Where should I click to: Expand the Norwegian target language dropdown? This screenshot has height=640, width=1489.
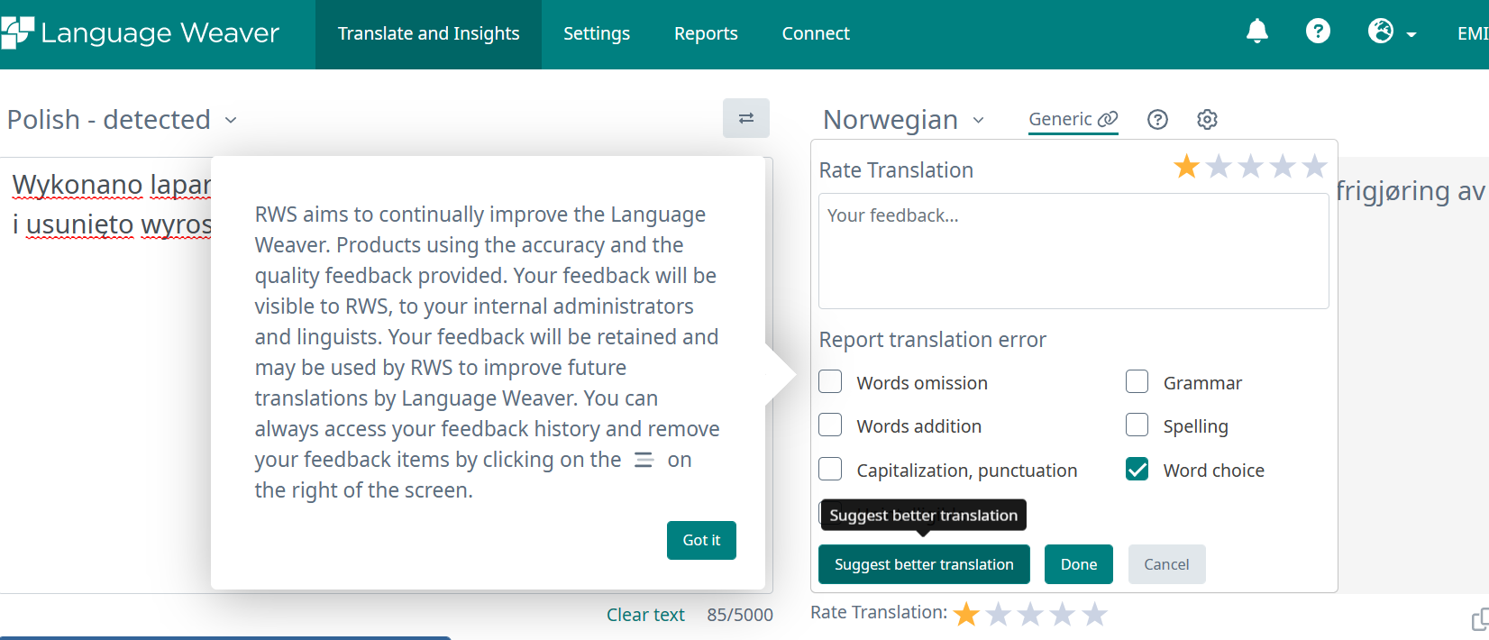[903, 120]
